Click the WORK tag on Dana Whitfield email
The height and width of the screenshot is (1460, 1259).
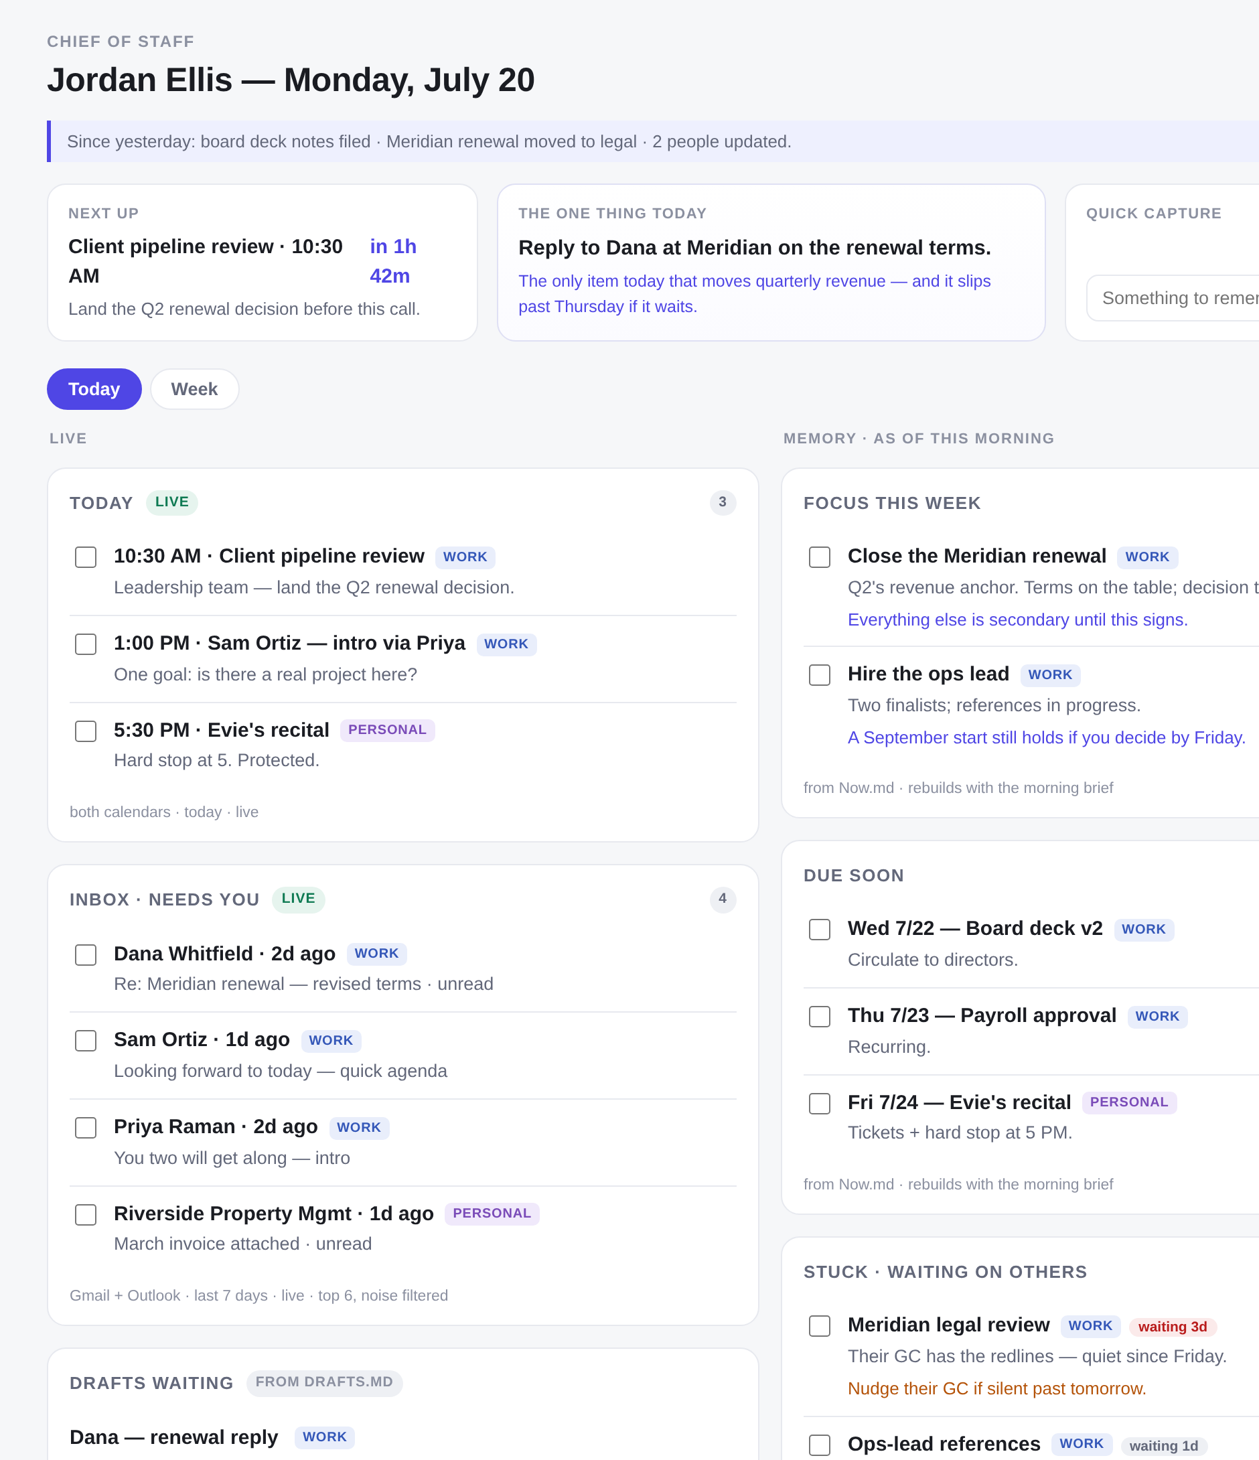(376, 954)
